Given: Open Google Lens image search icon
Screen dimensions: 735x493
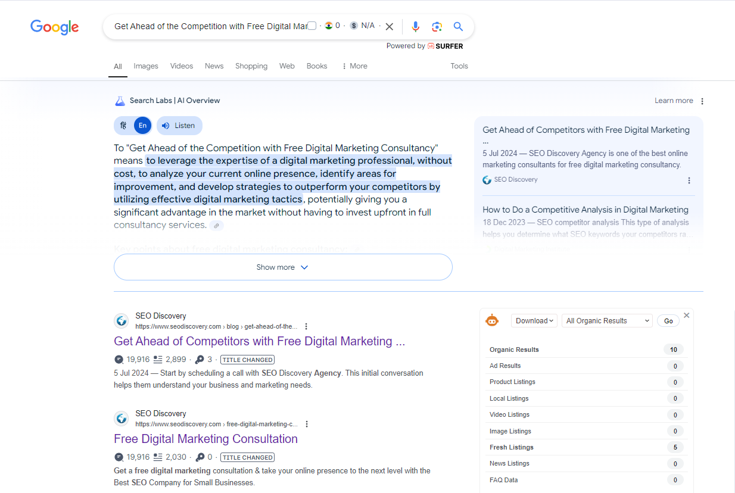Looking at the screenshot, I should (437, 26).
